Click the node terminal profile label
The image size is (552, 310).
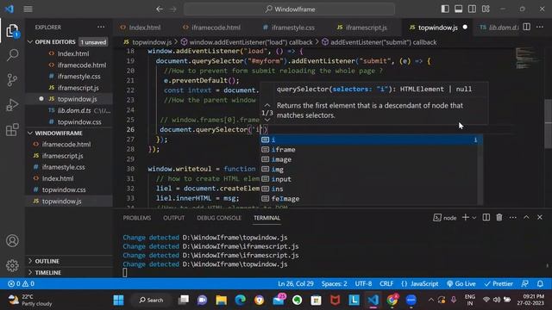[x=445, y=218]
